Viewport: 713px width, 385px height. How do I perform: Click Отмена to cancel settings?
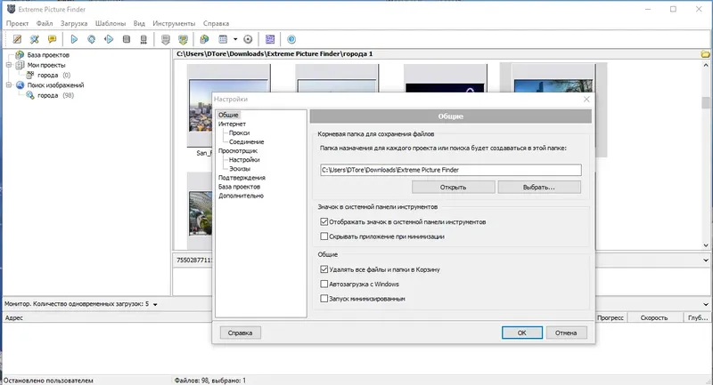(566, 333)
